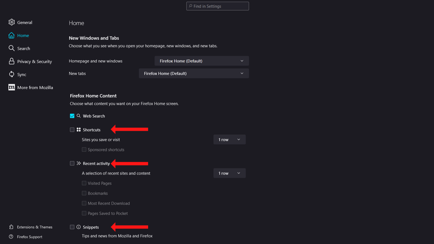Click the Firefox Support question icon
The image size is (434, 244).
tap(11, 237)
